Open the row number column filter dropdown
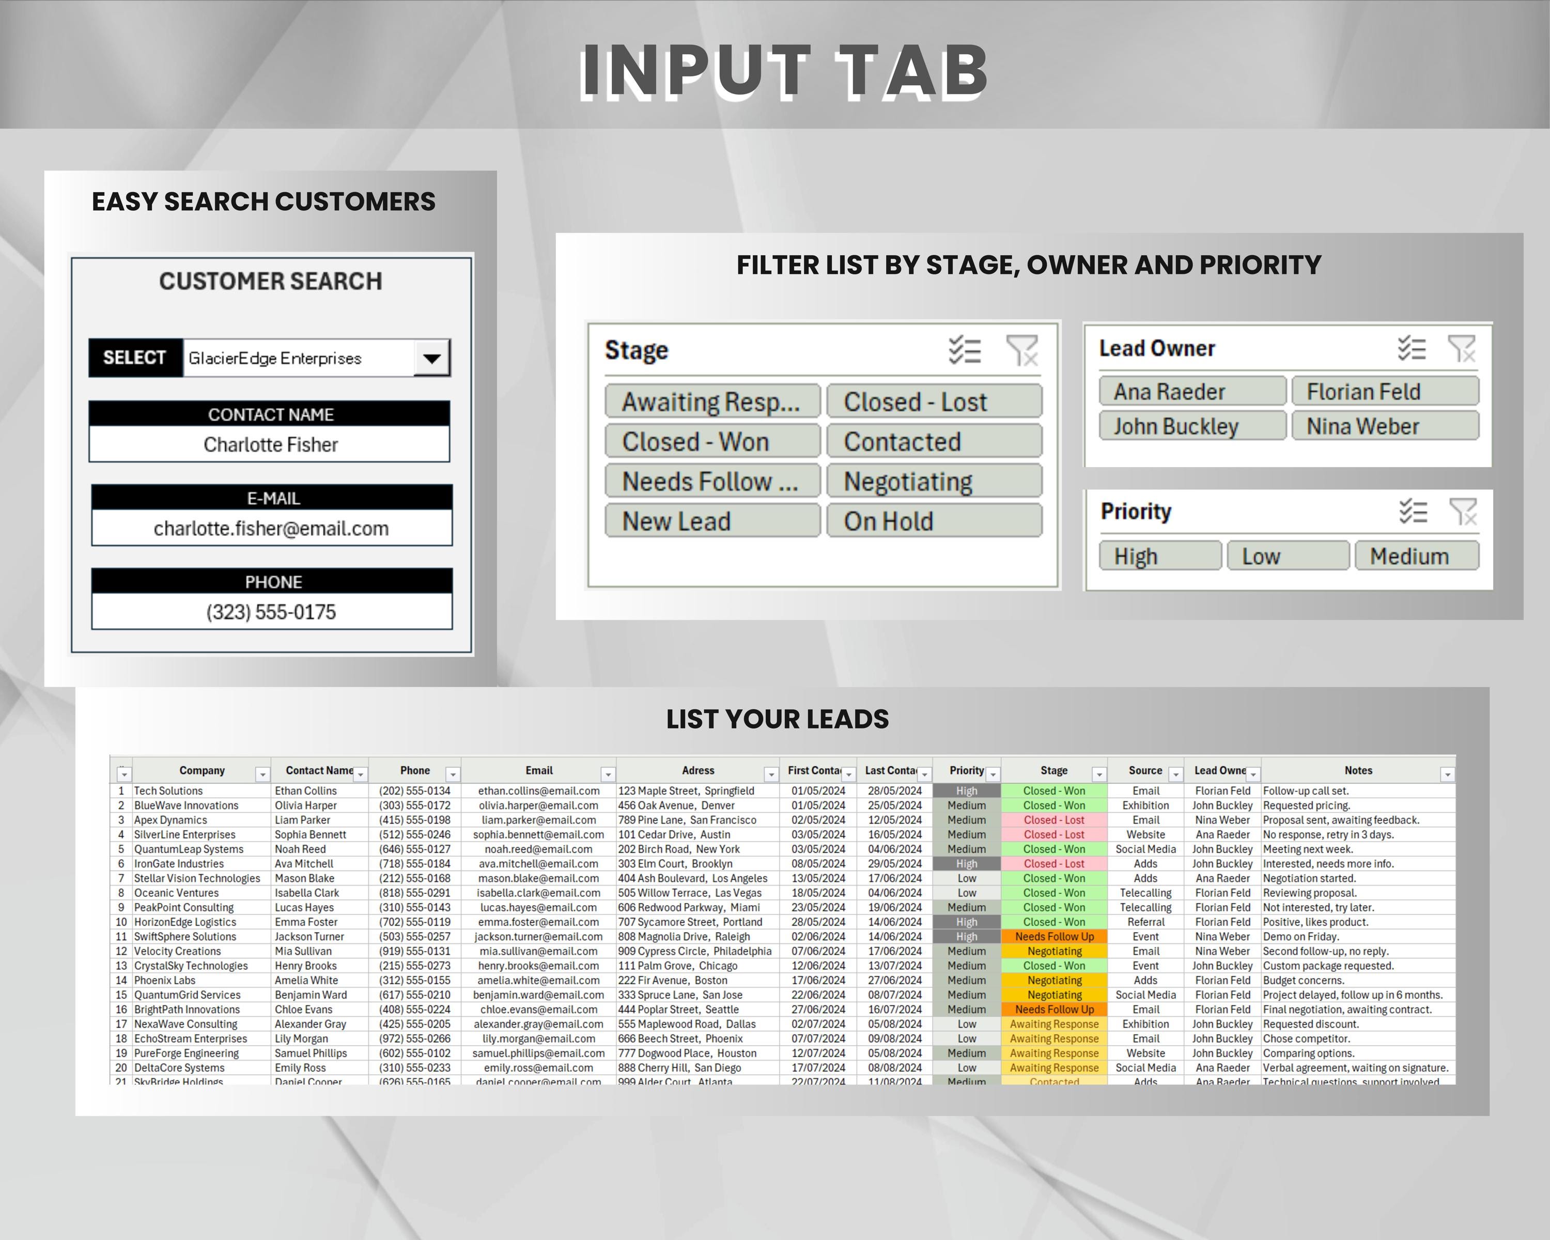1550x1240 pixels. coord(125,774)
